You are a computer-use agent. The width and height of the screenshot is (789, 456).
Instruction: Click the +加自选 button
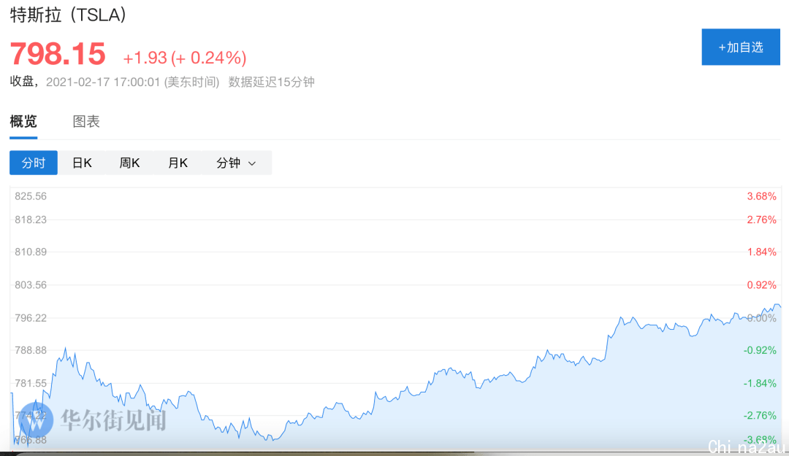[x=741, y=47]
